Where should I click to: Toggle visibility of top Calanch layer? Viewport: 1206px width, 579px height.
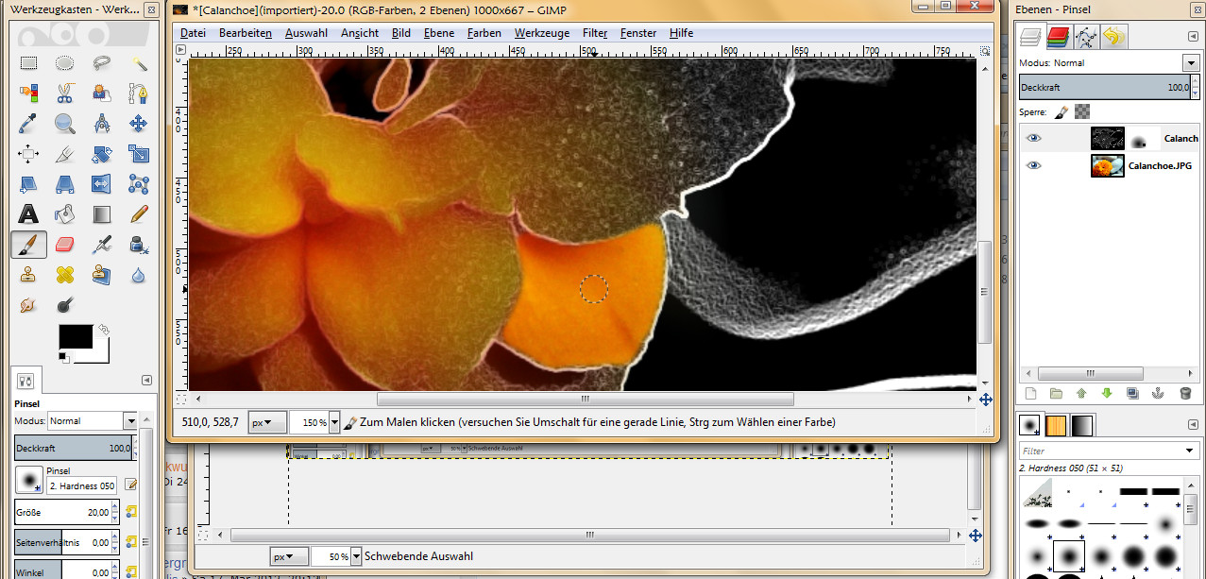point(1034,138)
